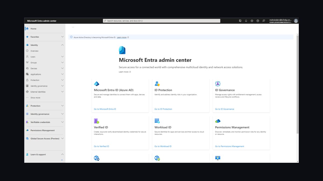Click the Microsoft Entra ID card icon
323x181 pixels.
click(96, 84)
